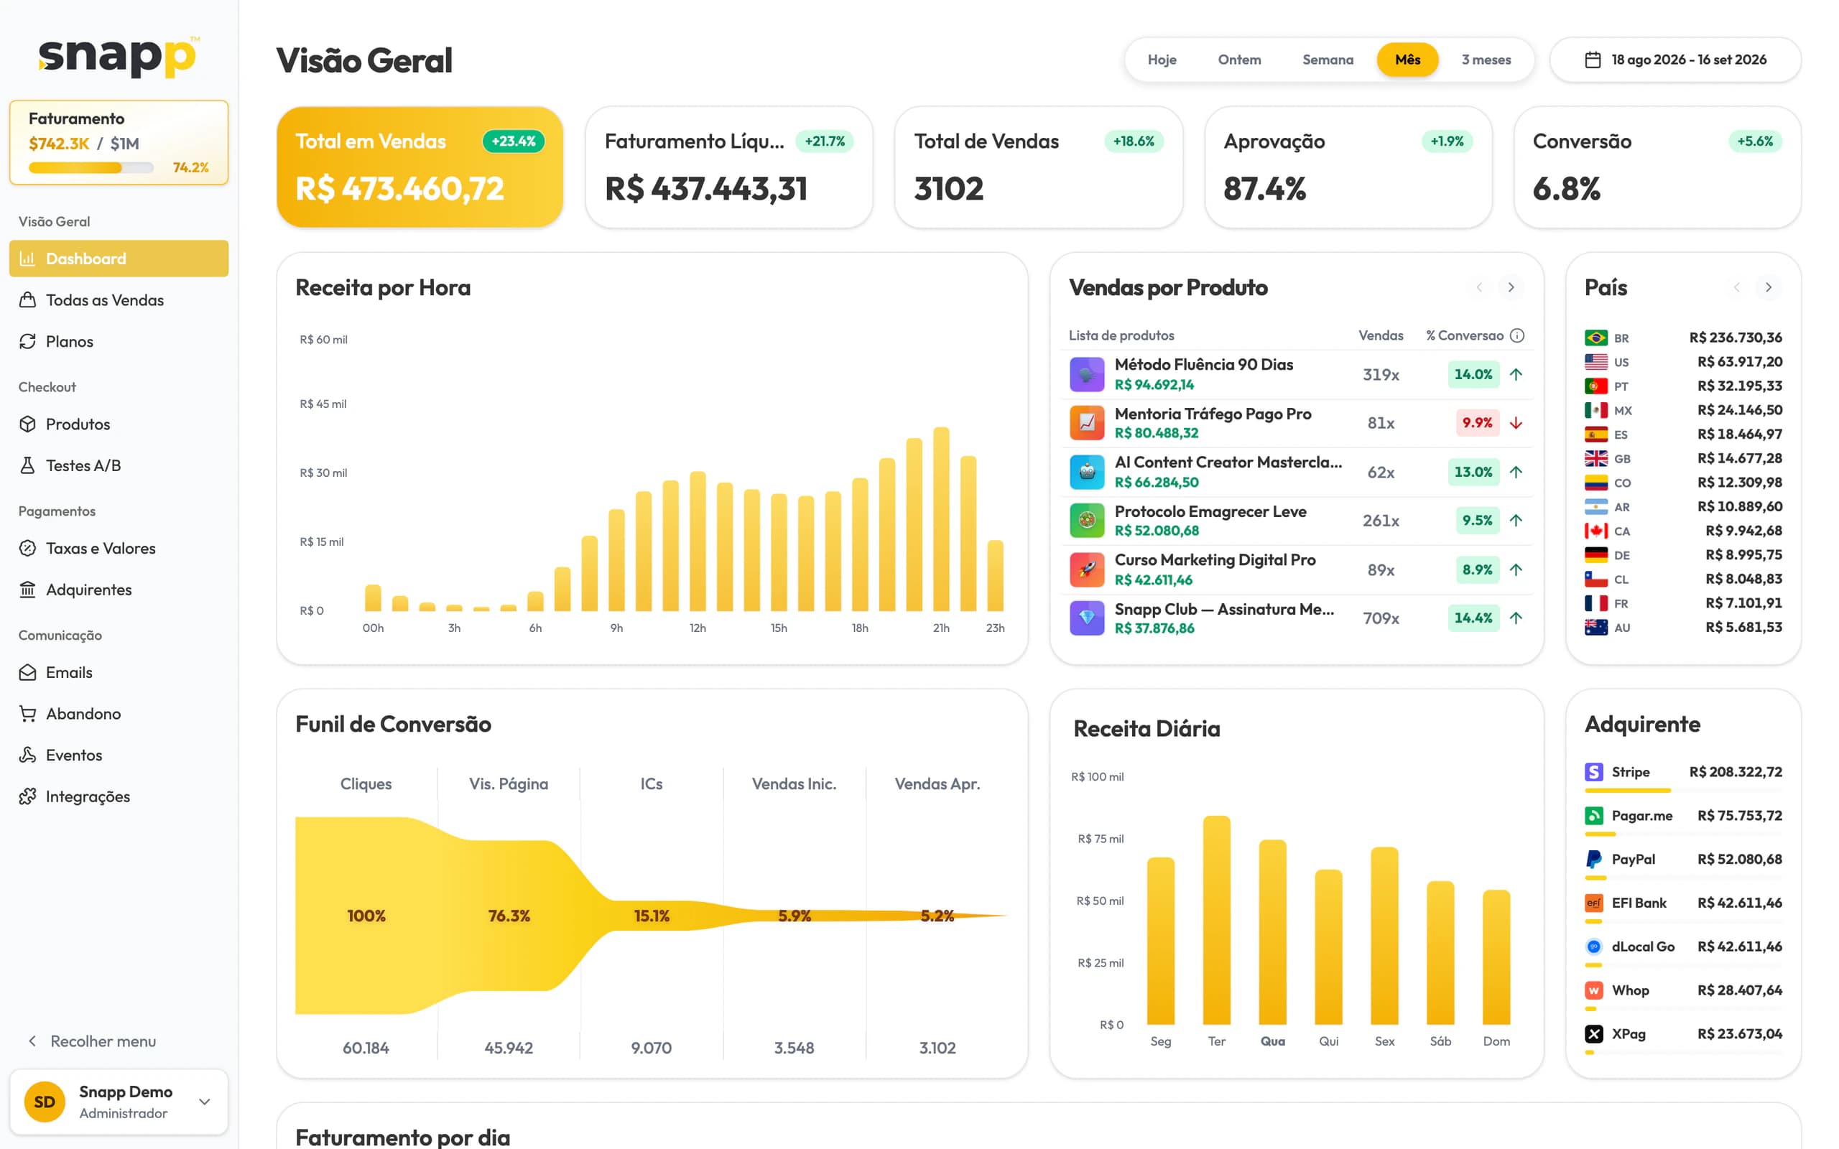Click the PayPal acquirer logo

[x=1593, y=860]
